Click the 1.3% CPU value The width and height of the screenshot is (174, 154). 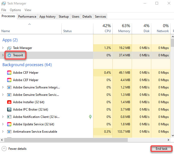tap(107, 48)
